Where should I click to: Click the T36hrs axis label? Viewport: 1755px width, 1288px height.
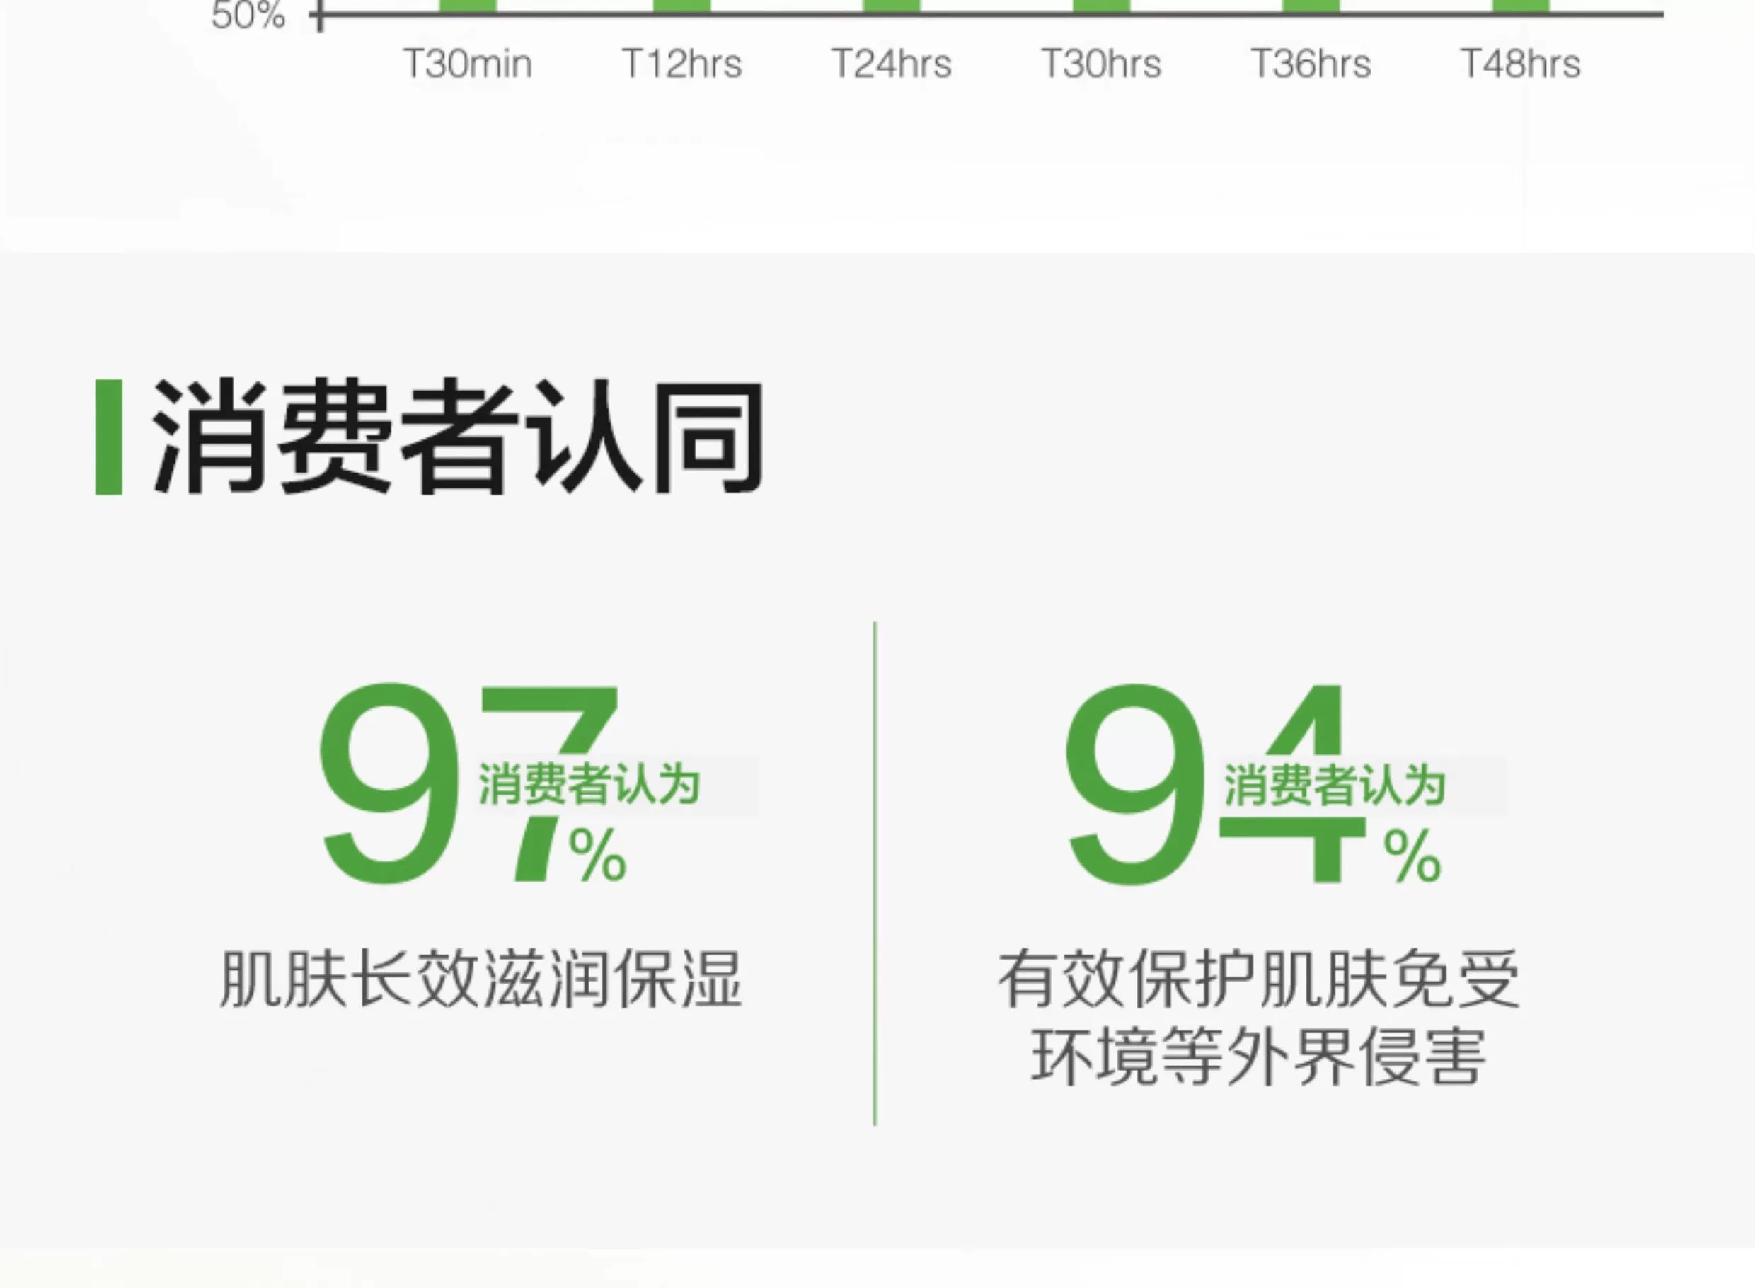pos(1311,64)
